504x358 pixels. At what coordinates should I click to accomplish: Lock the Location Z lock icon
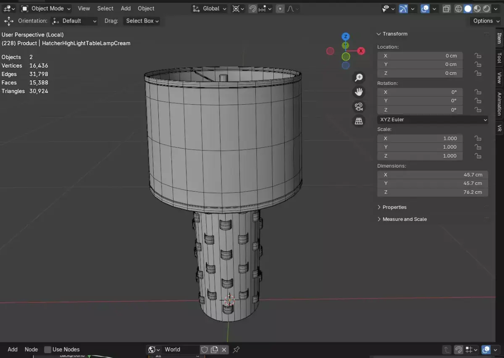pyautogui.click(x=478, y=73)
